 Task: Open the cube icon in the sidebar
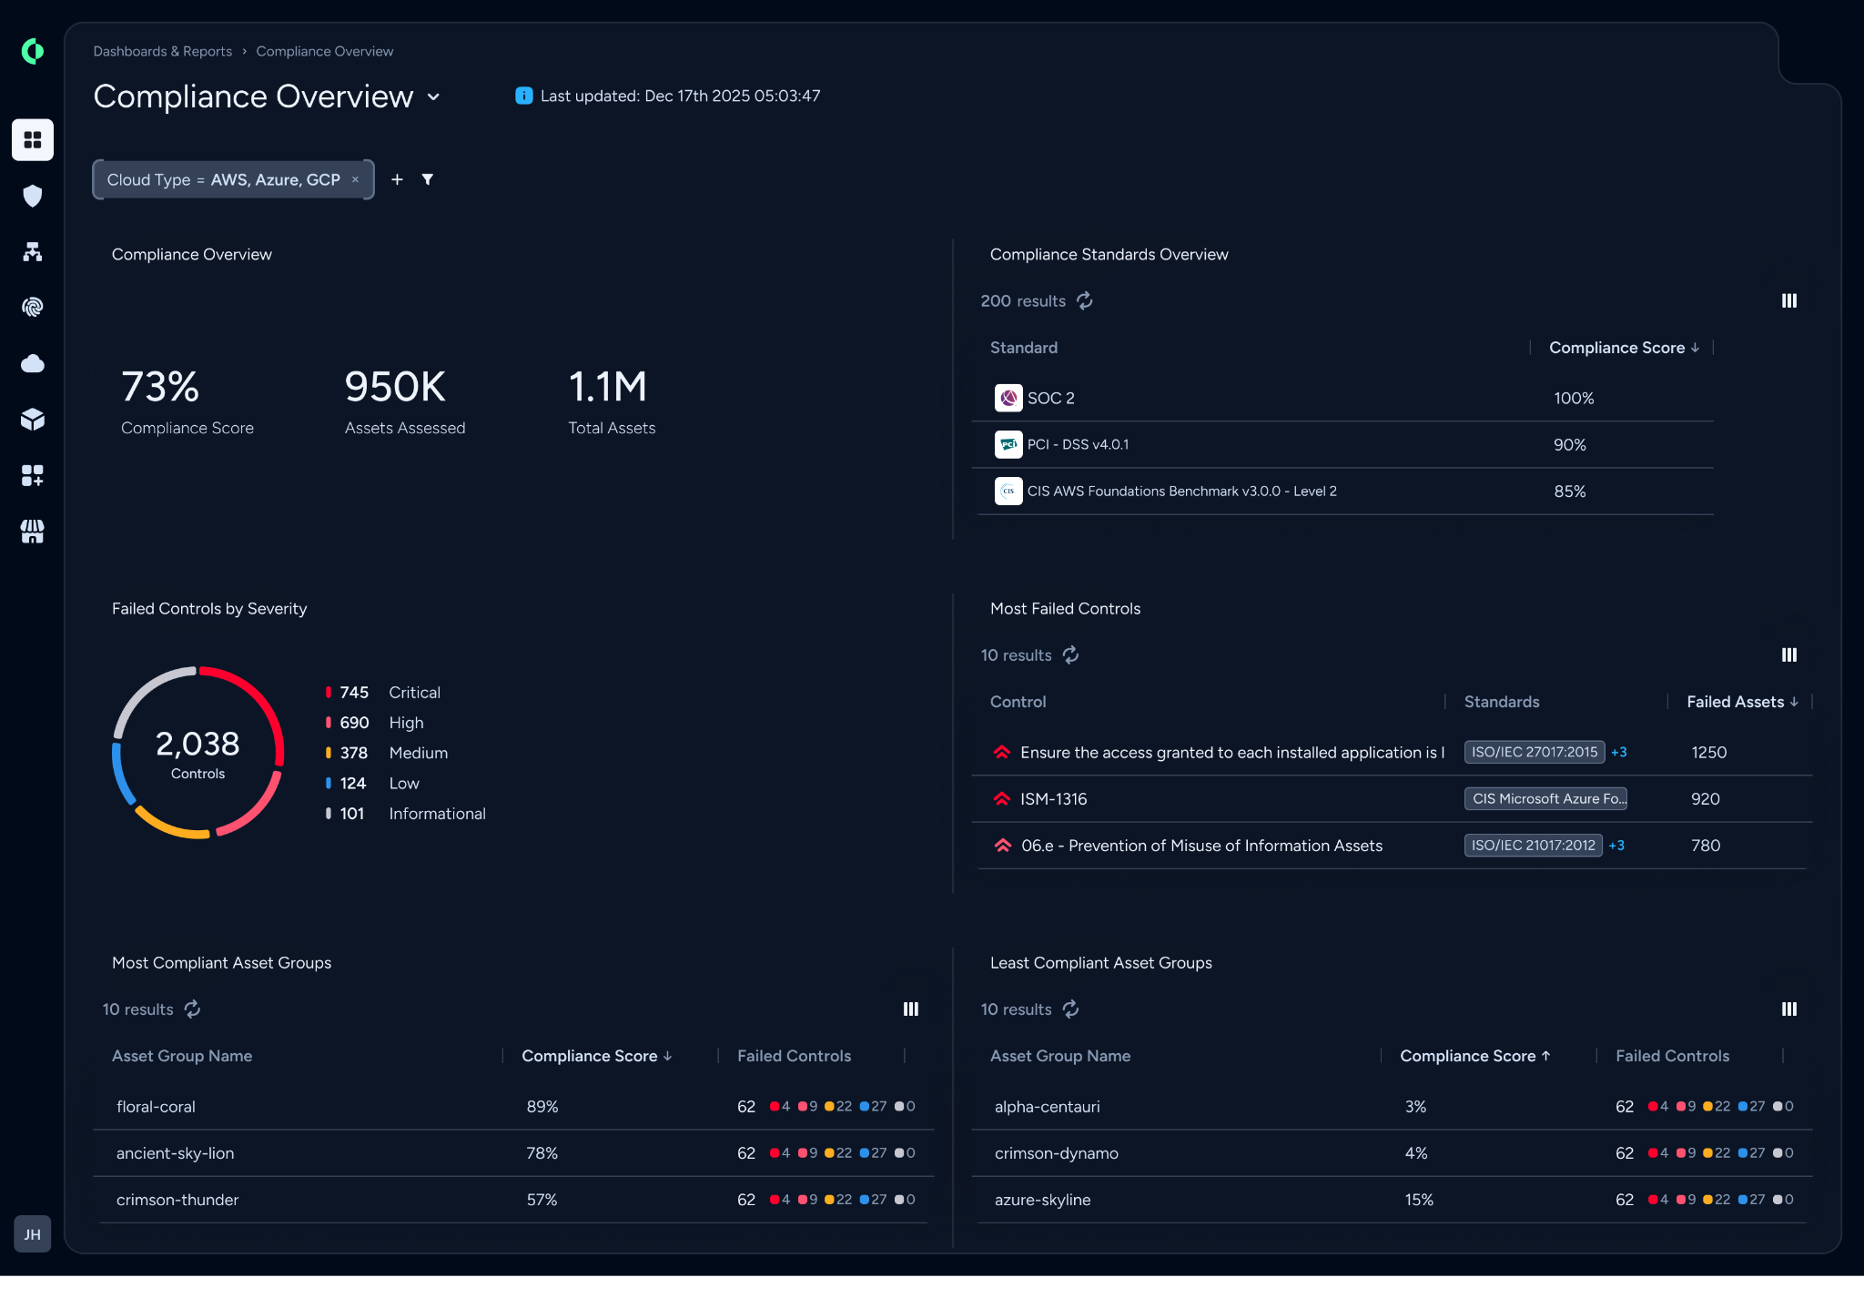(33, 420)
